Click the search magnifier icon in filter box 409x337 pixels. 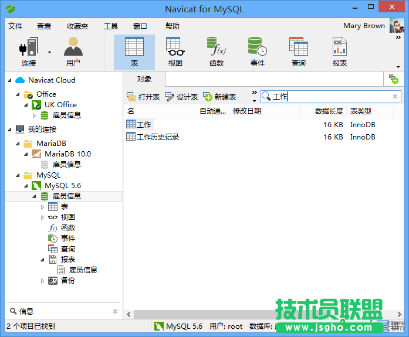(266, 96)
